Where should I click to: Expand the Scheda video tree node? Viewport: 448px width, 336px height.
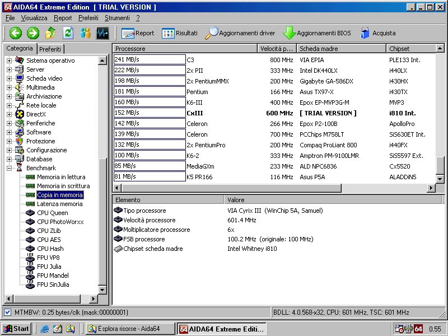click(x=9, y=78)
